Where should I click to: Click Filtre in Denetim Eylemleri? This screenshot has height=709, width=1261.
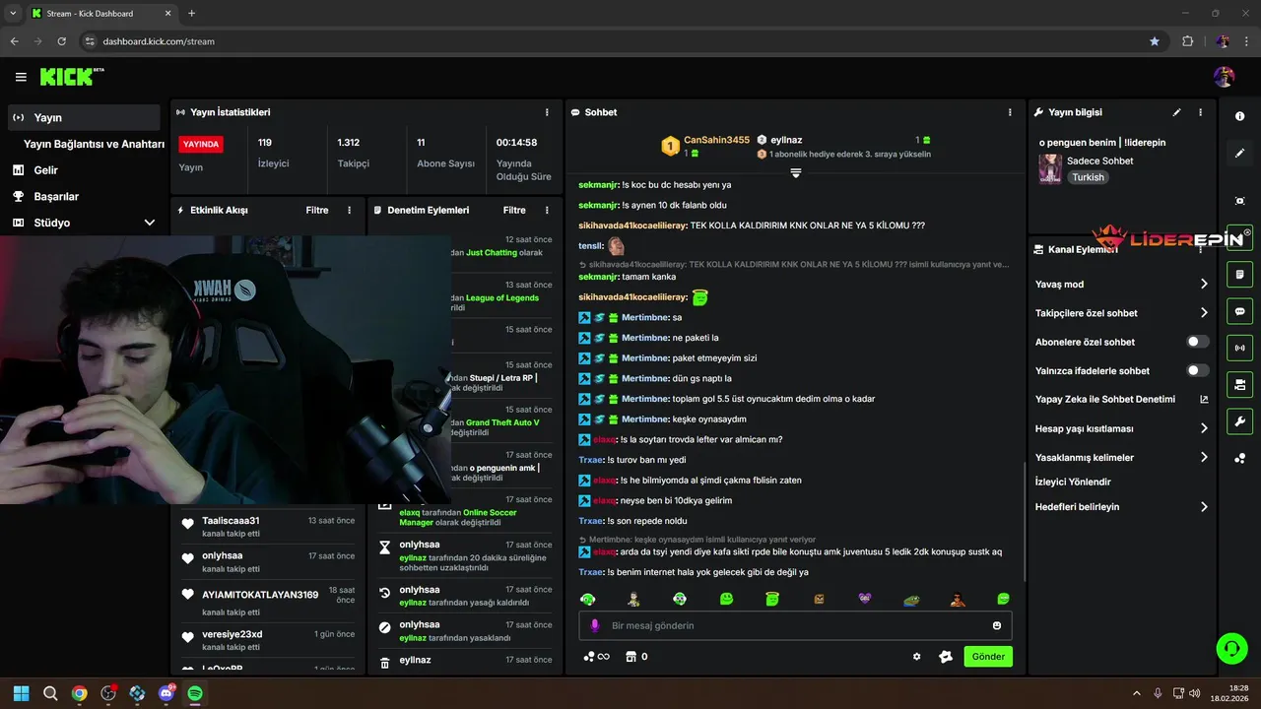tap(514, 210)
